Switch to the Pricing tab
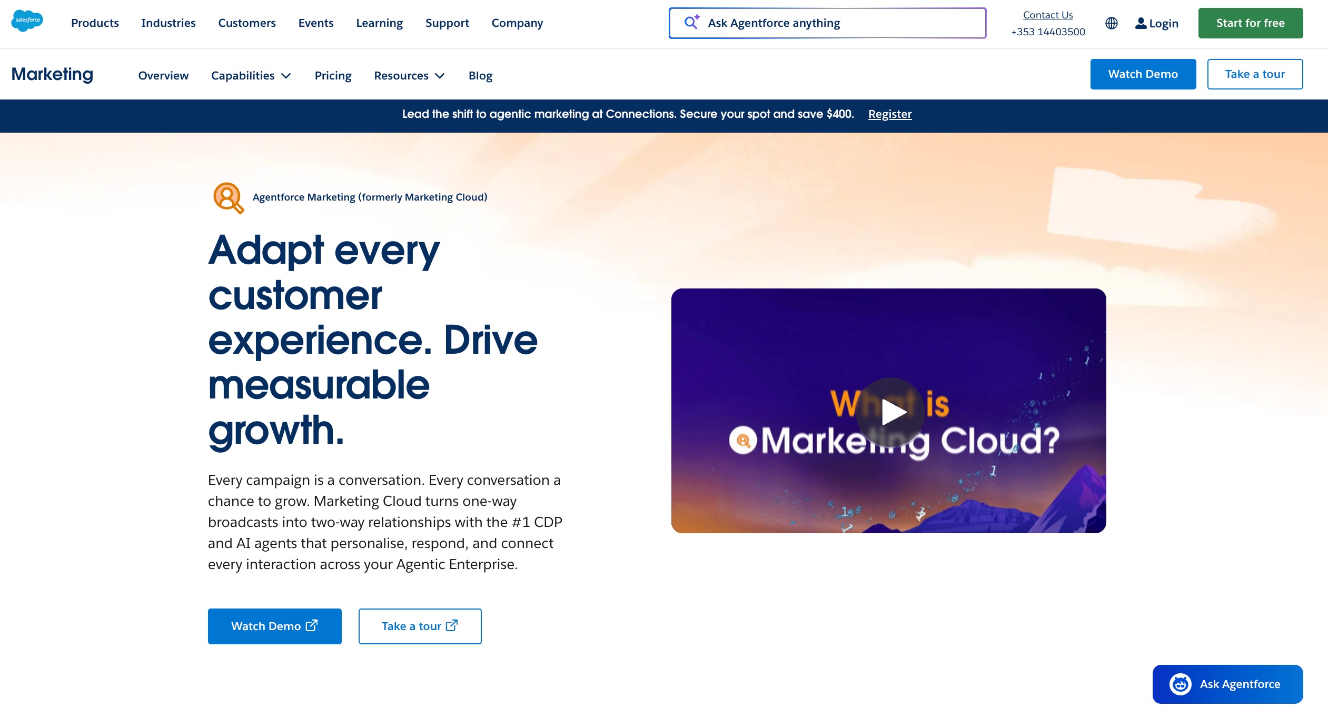 coord(333,75)
